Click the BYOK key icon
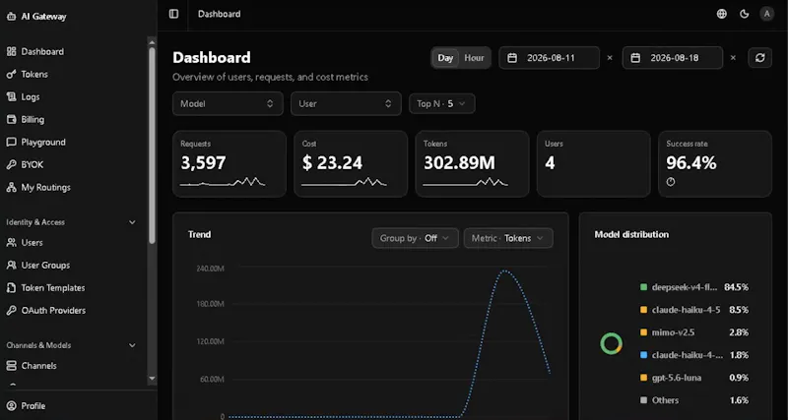Screen dimensions: 788x420 [x=11, y=164]
